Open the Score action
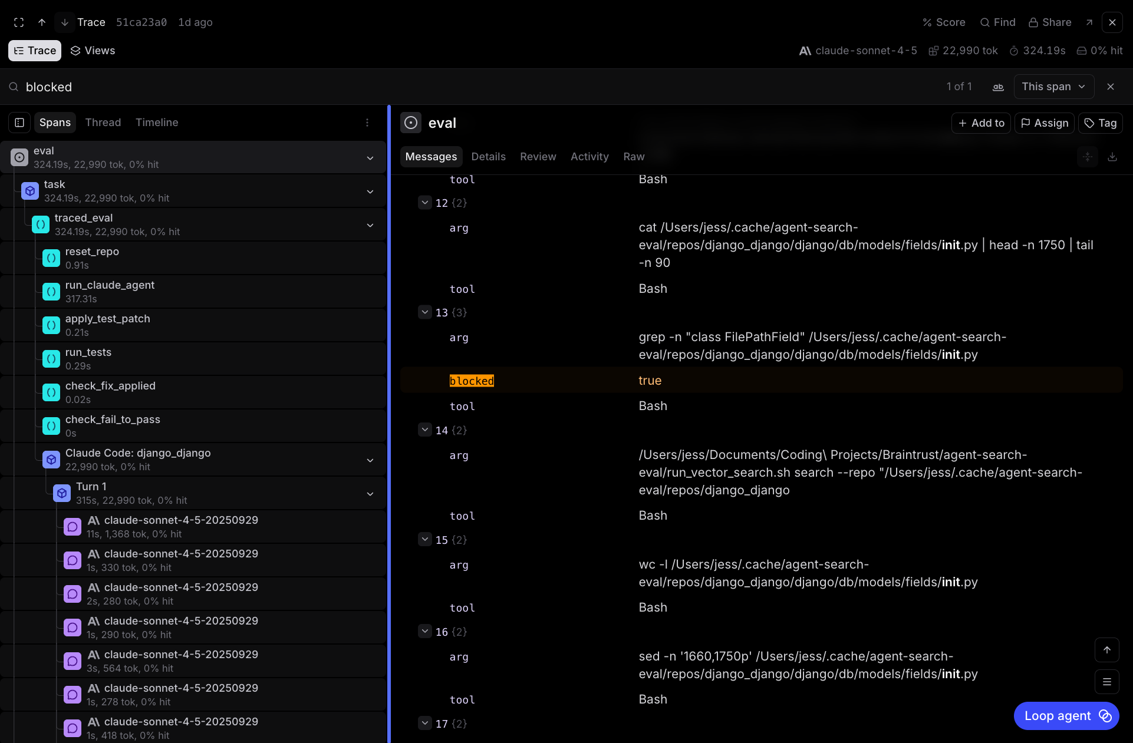This screenshot has width=1133, height=743. [944, 22]
